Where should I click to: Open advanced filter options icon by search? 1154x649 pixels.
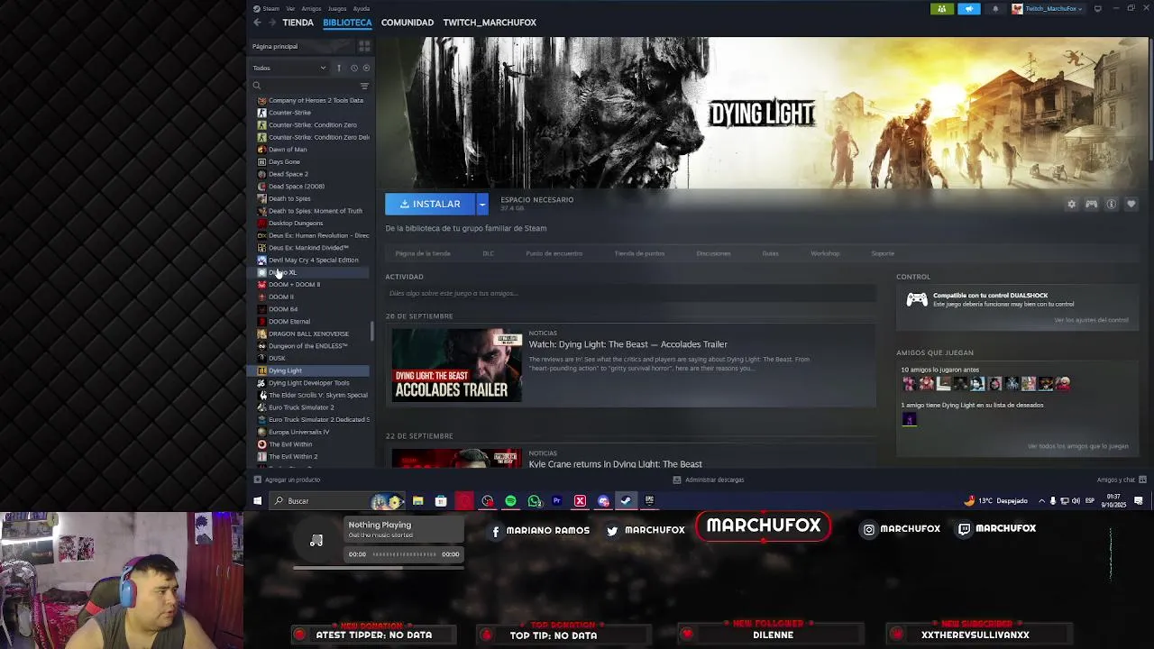(364, 86)
